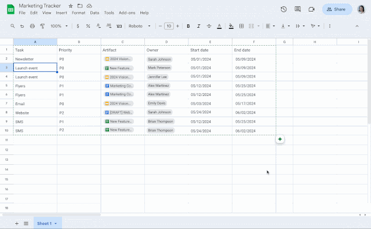
Task: Open the move to folder icon
Action: (80, 6)
